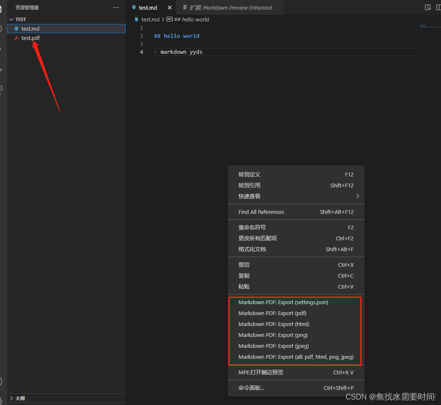Click the '## hello world' heading line
The height and width of the screenshot is (405, 441).
(x=177, y=36)
